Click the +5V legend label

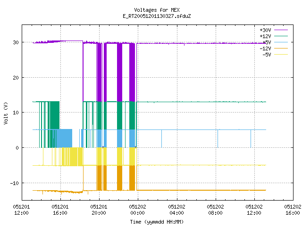(267, 42)
